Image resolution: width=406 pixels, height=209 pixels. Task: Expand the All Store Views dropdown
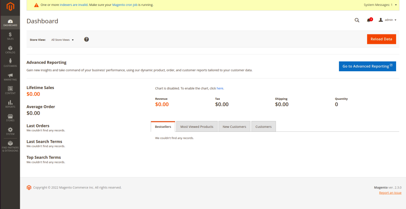[x=62, y=40]
